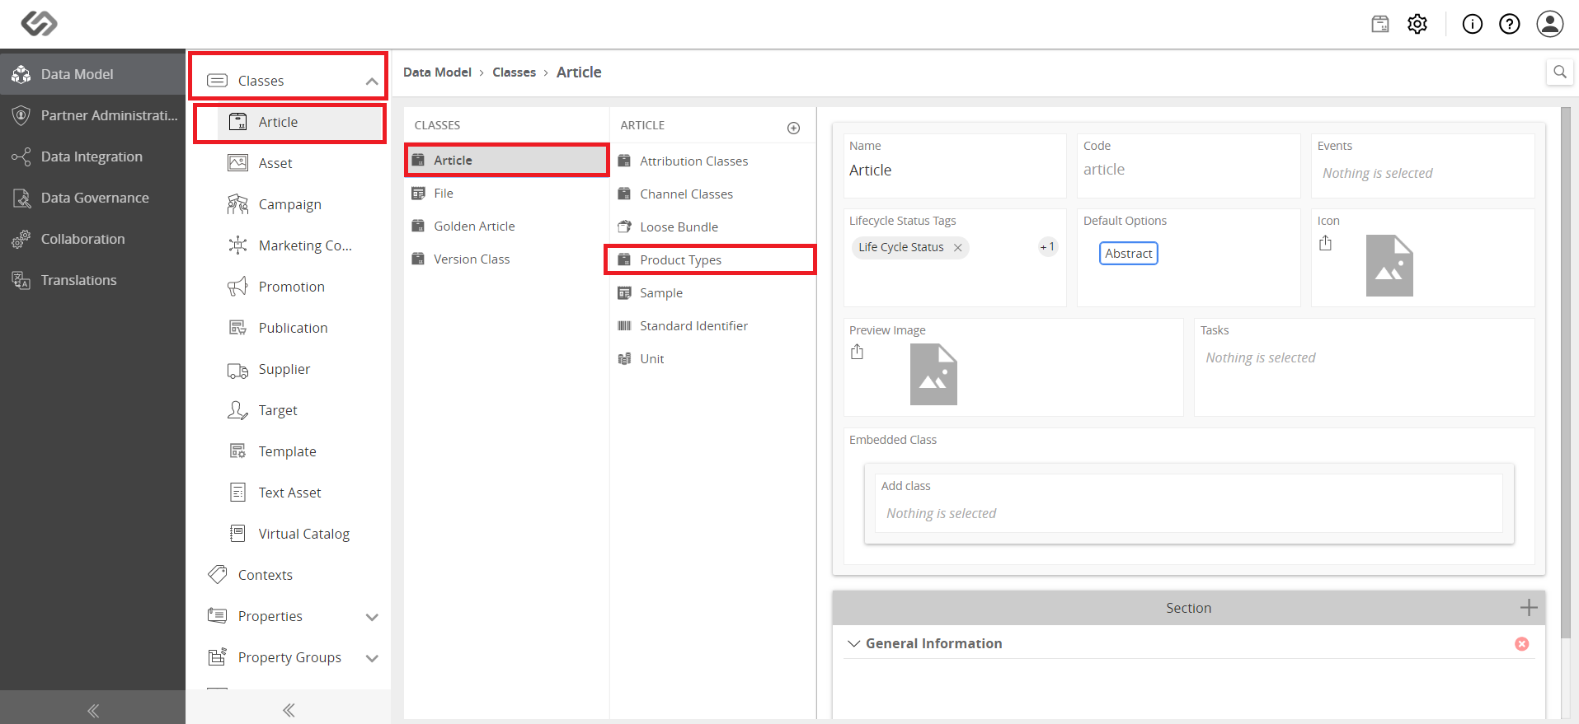Open Loose Bundle under Article
The height and width of the screenshot is (724, 1579).
coord(712,227)
